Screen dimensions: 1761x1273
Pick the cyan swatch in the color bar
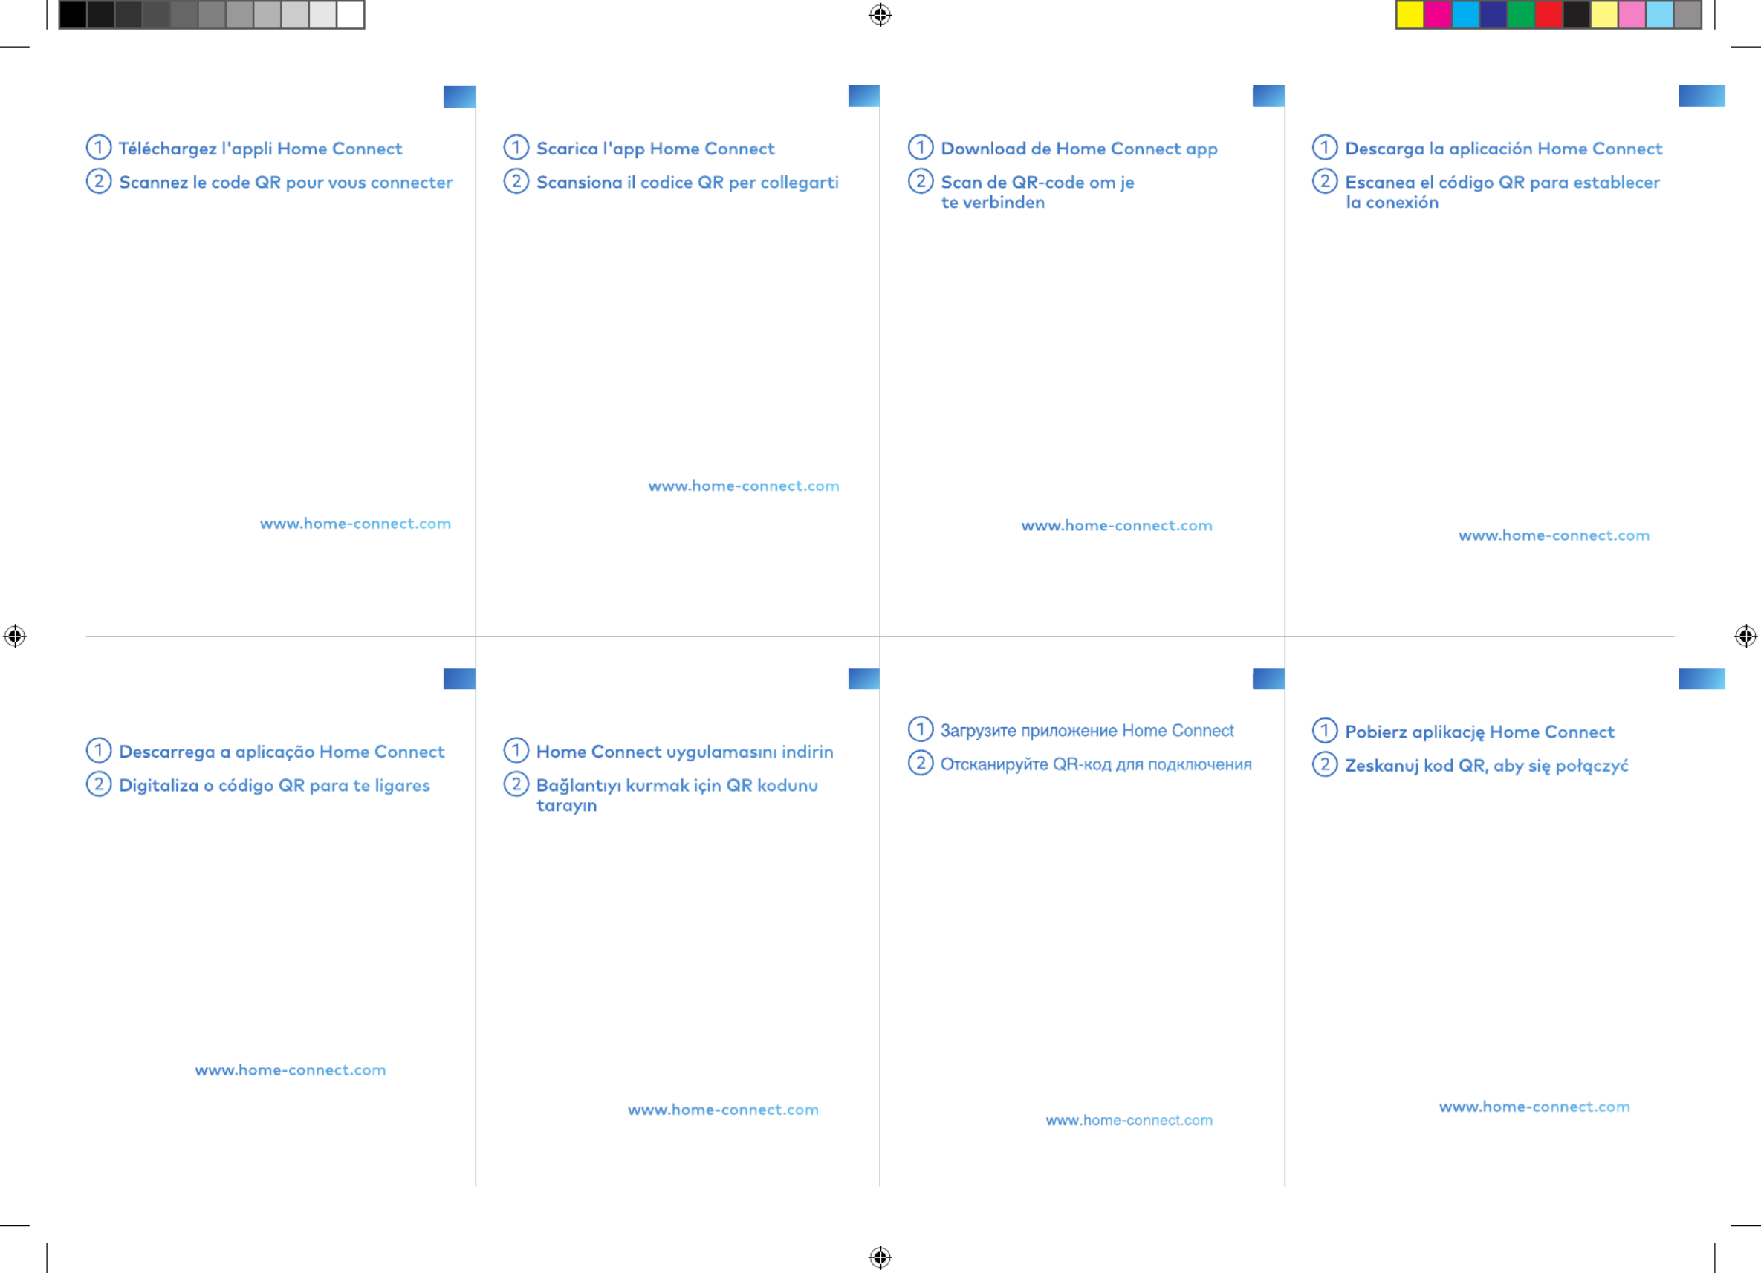point(1465,15)
